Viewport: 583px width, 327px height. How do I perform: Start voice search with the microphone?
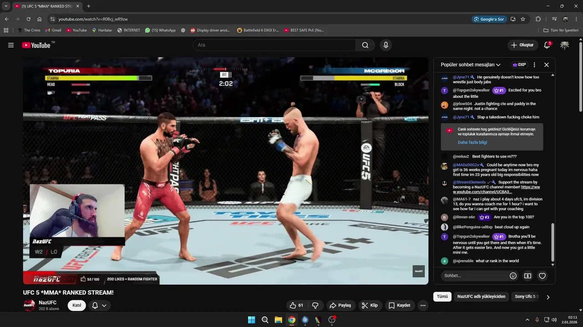386,45
